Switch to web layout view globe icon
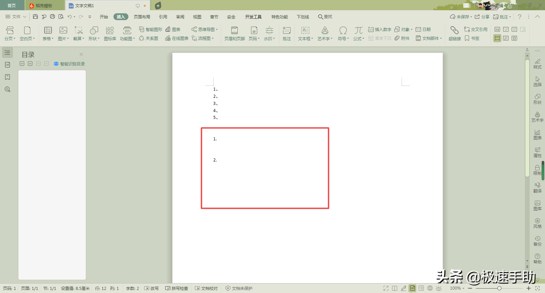 (430, 288)
